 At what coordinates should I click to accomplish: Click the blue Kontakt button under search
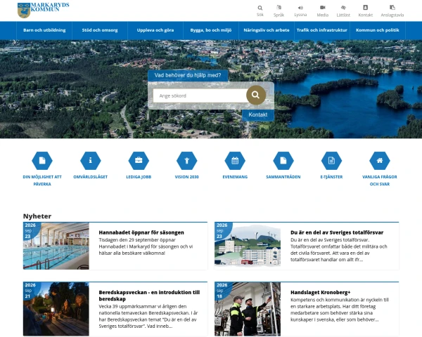pyautogui.click(x=258, y=114)
